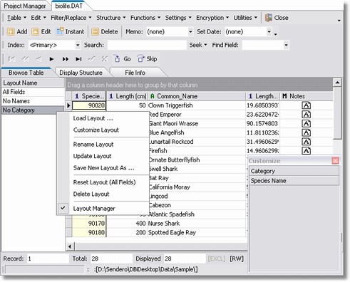Go back one page of records
This screenshot has height=282, width=350.
click(25, 59)
